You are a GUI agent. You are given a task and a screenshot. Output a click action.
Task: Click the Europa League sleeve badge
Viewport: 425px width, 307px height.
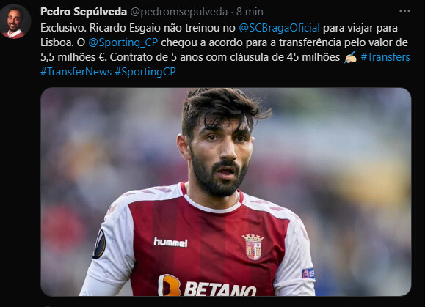(x=99, y=244)
